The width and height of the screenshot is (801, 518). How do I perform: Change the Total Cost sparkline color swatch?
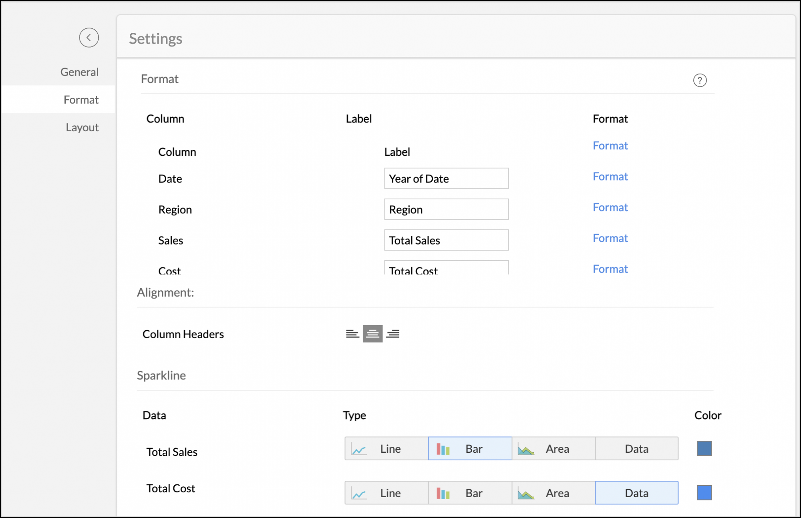tap(704, 493)
